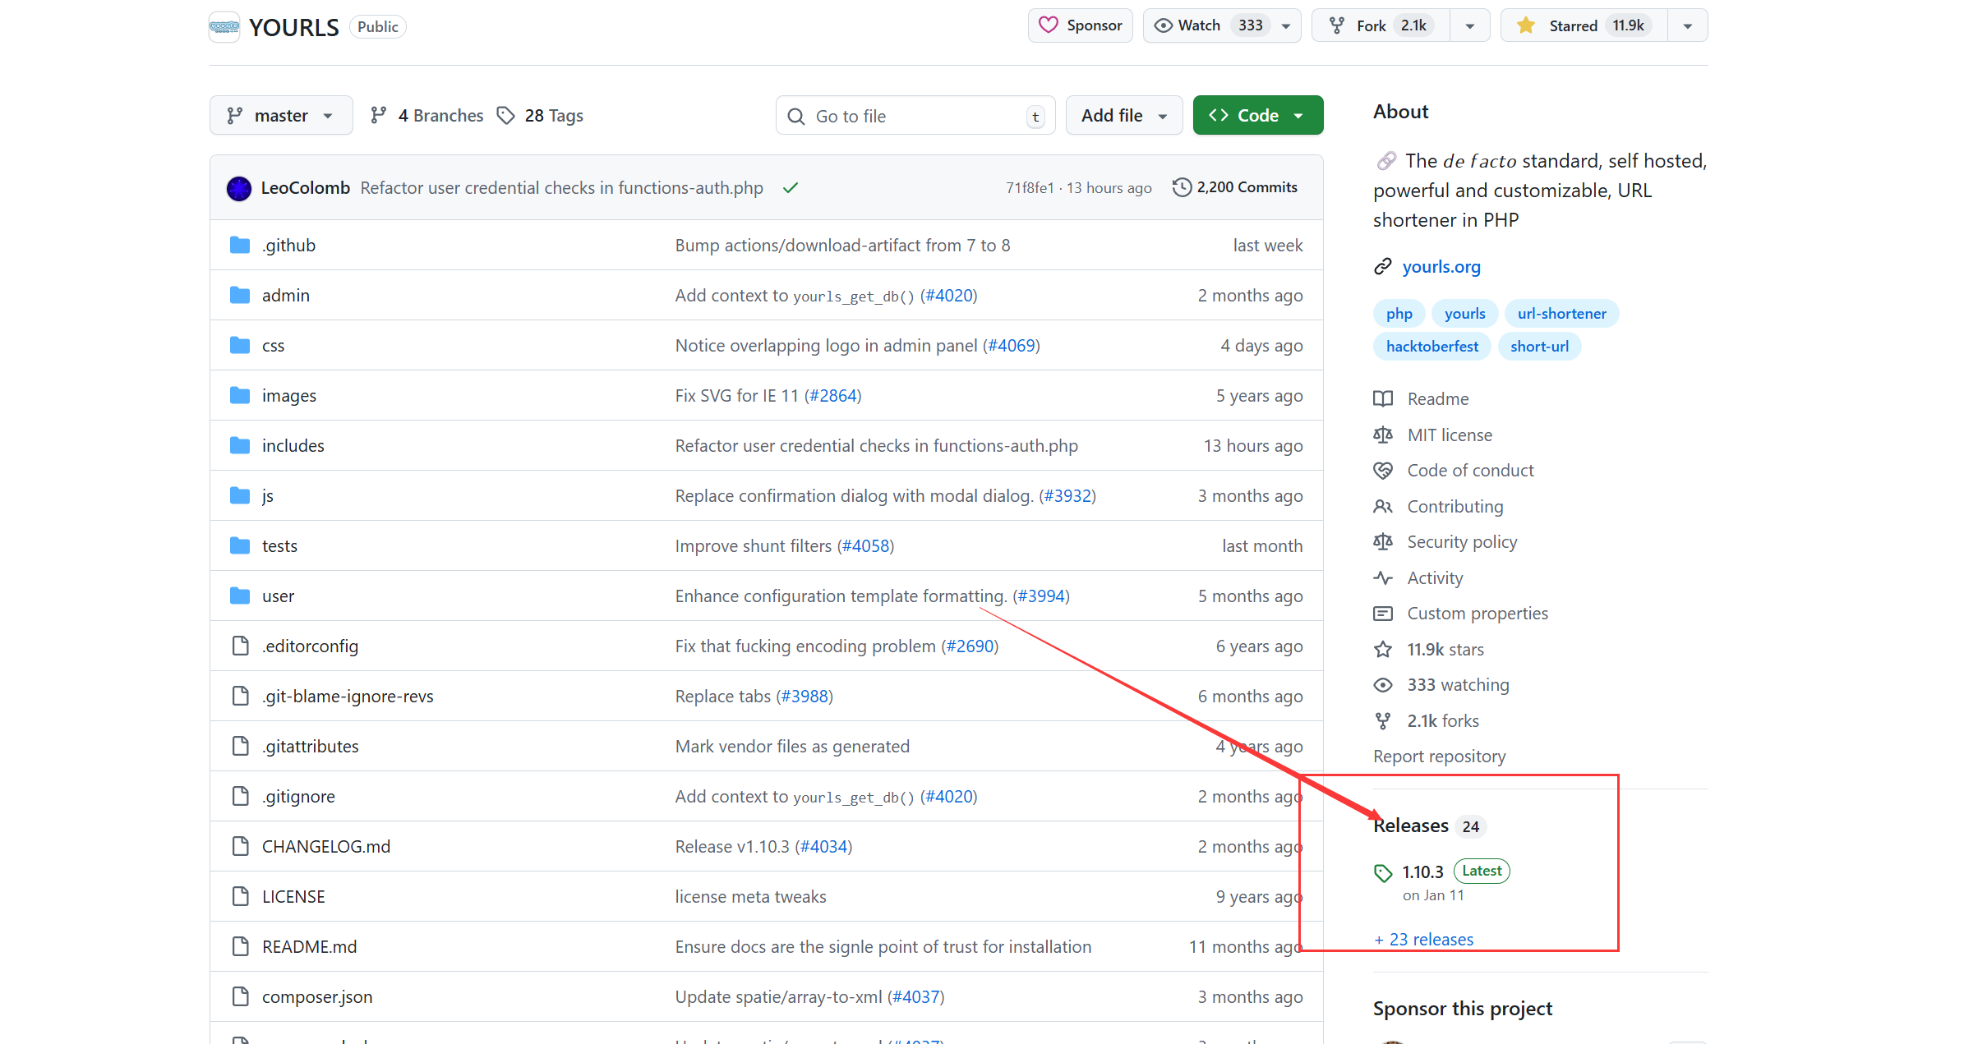Open the README.md file
The image size is (1987, 1044).
[x=309, y=946]
